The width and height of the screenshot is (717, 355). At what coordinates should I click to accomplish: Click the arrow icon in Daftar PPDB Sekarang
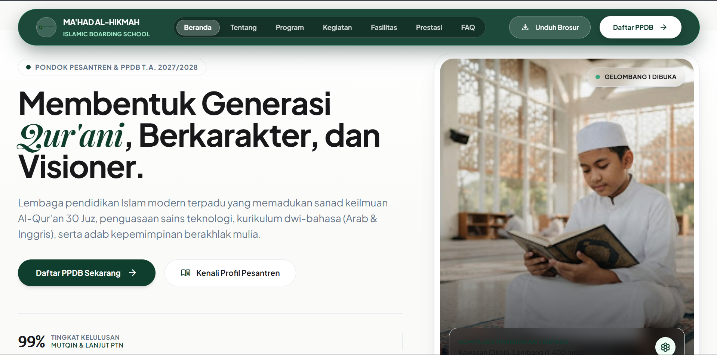[x=132, y=273]
